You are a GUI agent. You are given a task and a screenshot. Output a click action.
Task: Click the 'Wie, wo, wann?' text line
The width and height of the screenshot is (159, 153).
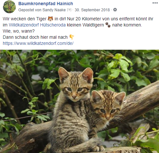19,31
